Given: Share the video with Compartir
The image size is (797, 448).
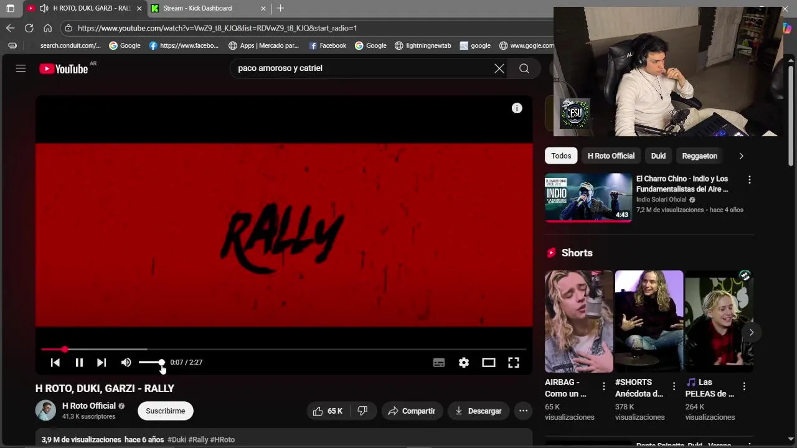Looking at the screenshot, I should click(412, 411).
